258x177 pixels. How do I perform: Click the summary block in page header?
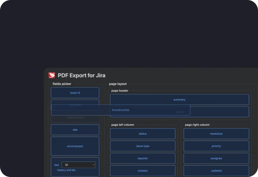(x=179, y=100)
